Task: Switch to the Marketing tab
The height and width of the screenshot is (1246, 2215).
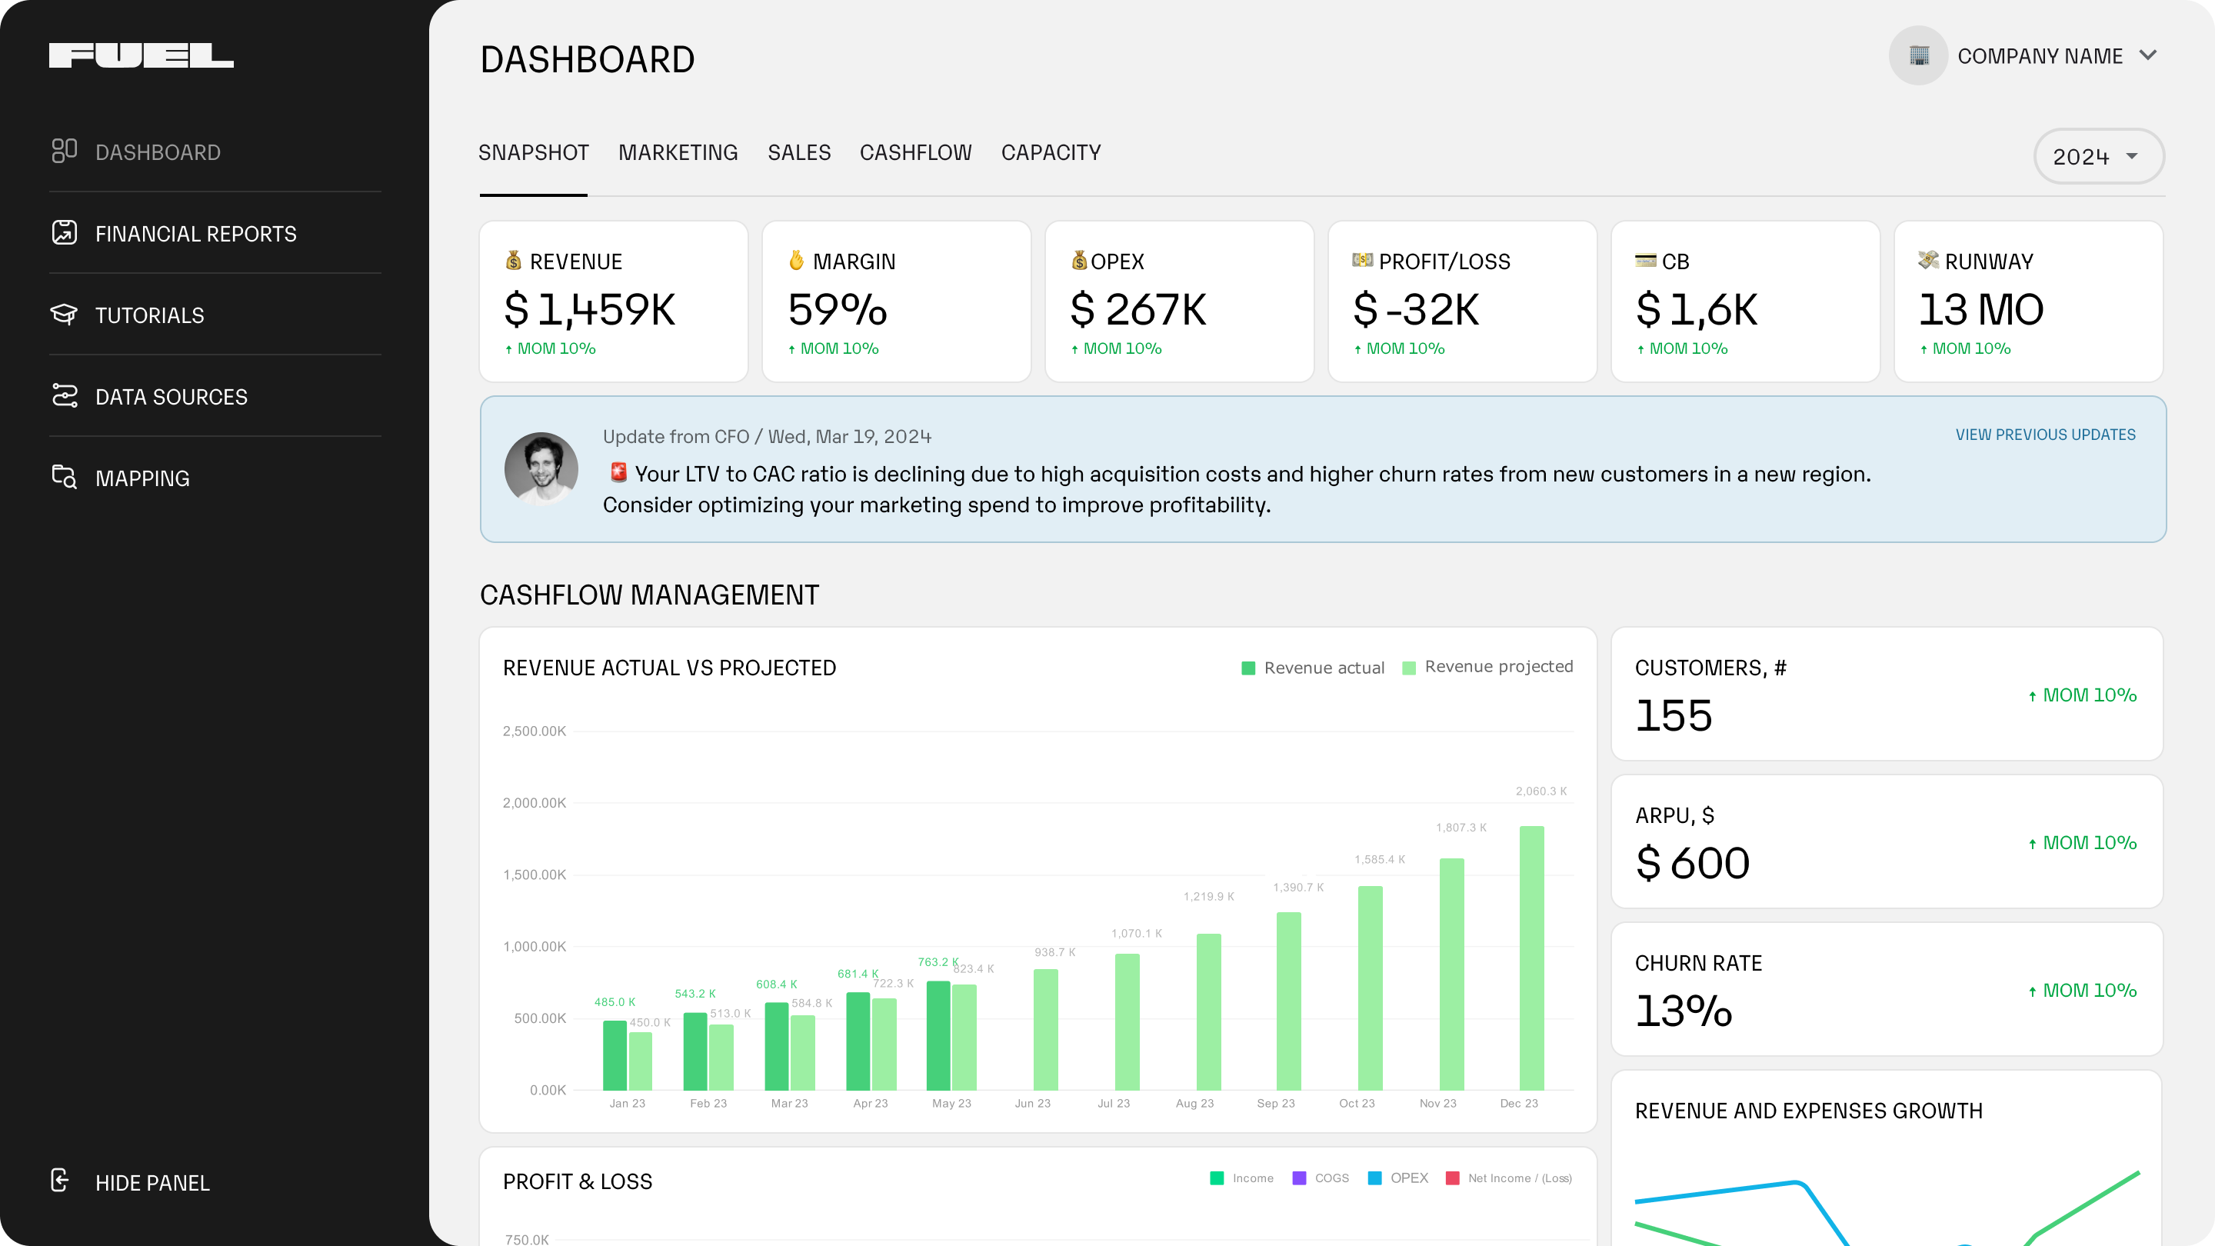Action: 678,153
